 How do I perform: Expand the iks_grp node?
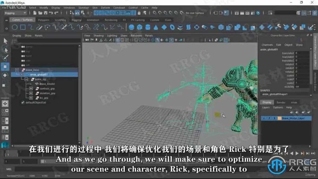31,98
